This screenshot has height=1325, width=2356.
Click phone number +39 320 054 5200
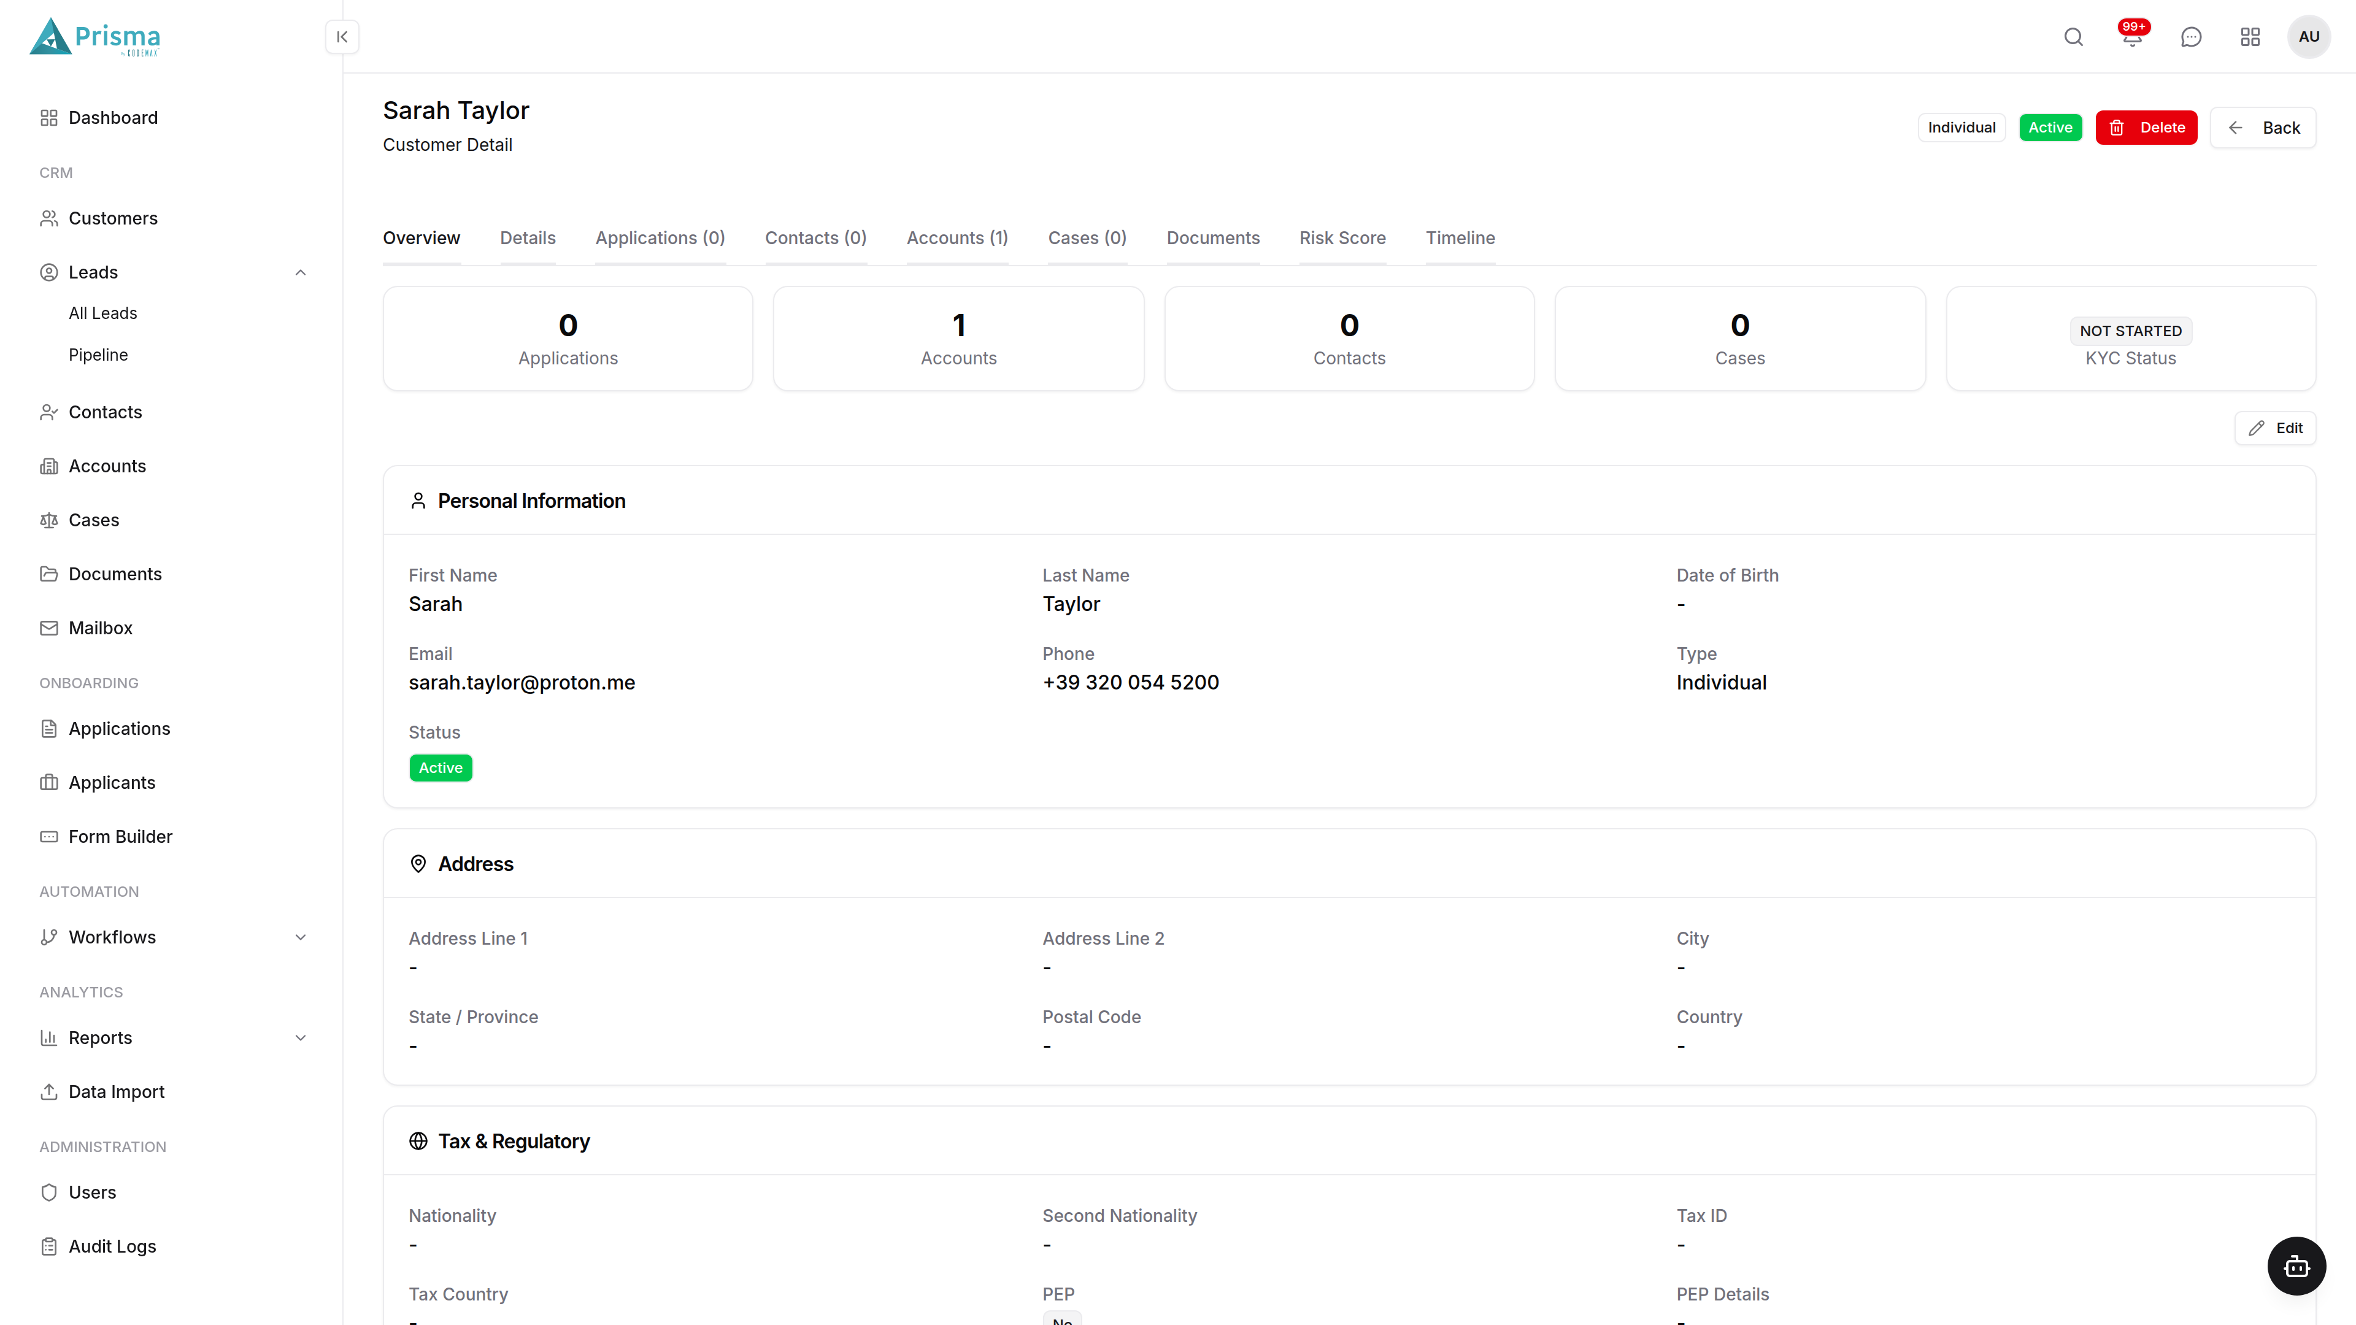(1130, 683)
